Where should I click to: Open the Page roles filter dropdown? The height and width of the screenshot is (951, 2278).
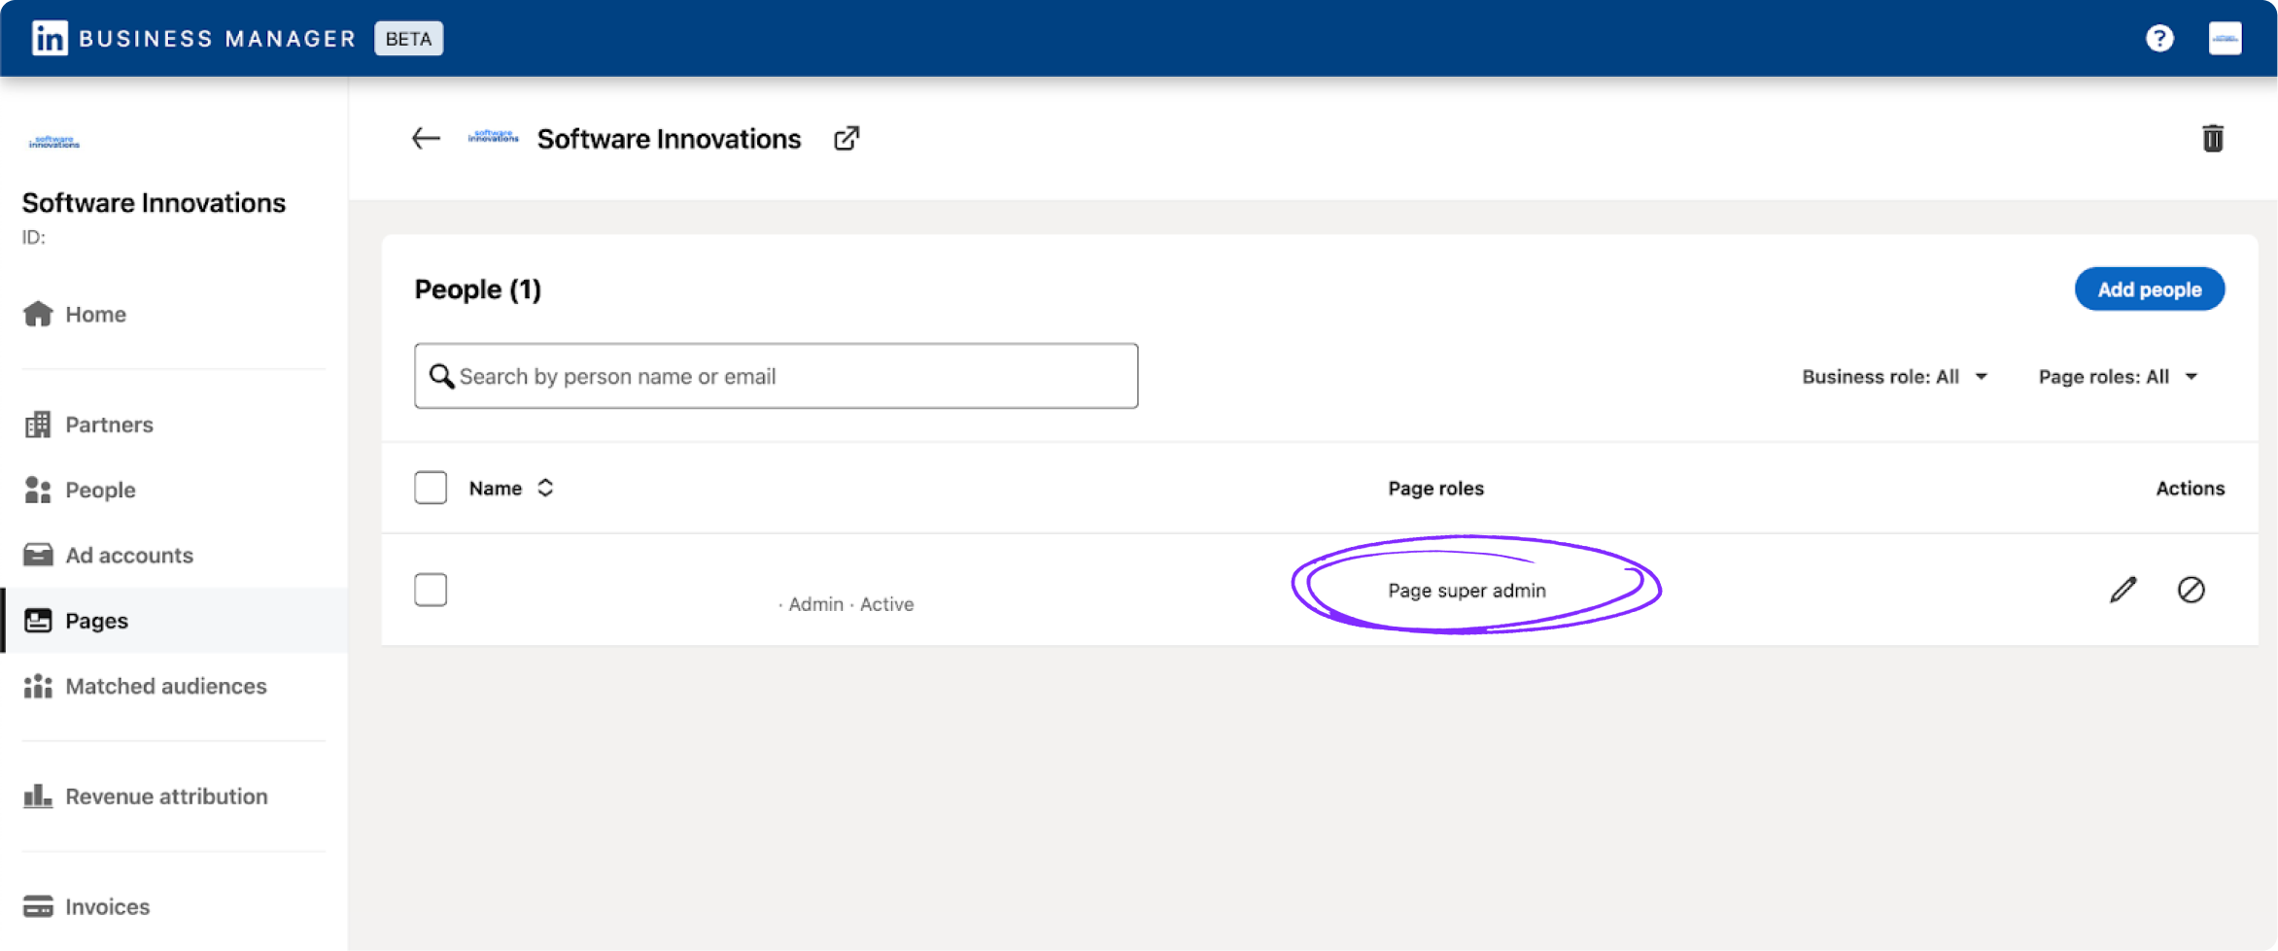[x=2118, y=376]
